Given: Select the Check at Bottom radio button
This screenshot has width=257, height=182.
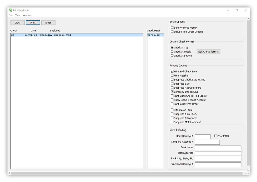Looking at the screenshot, I should (172, 56).
